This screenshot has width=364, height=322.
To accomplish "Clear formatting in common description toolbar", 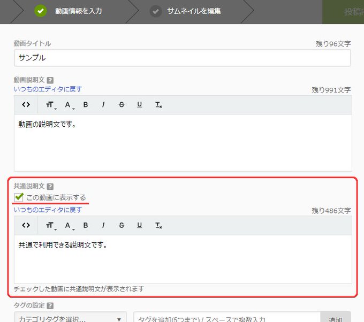I will coord(158,226).
